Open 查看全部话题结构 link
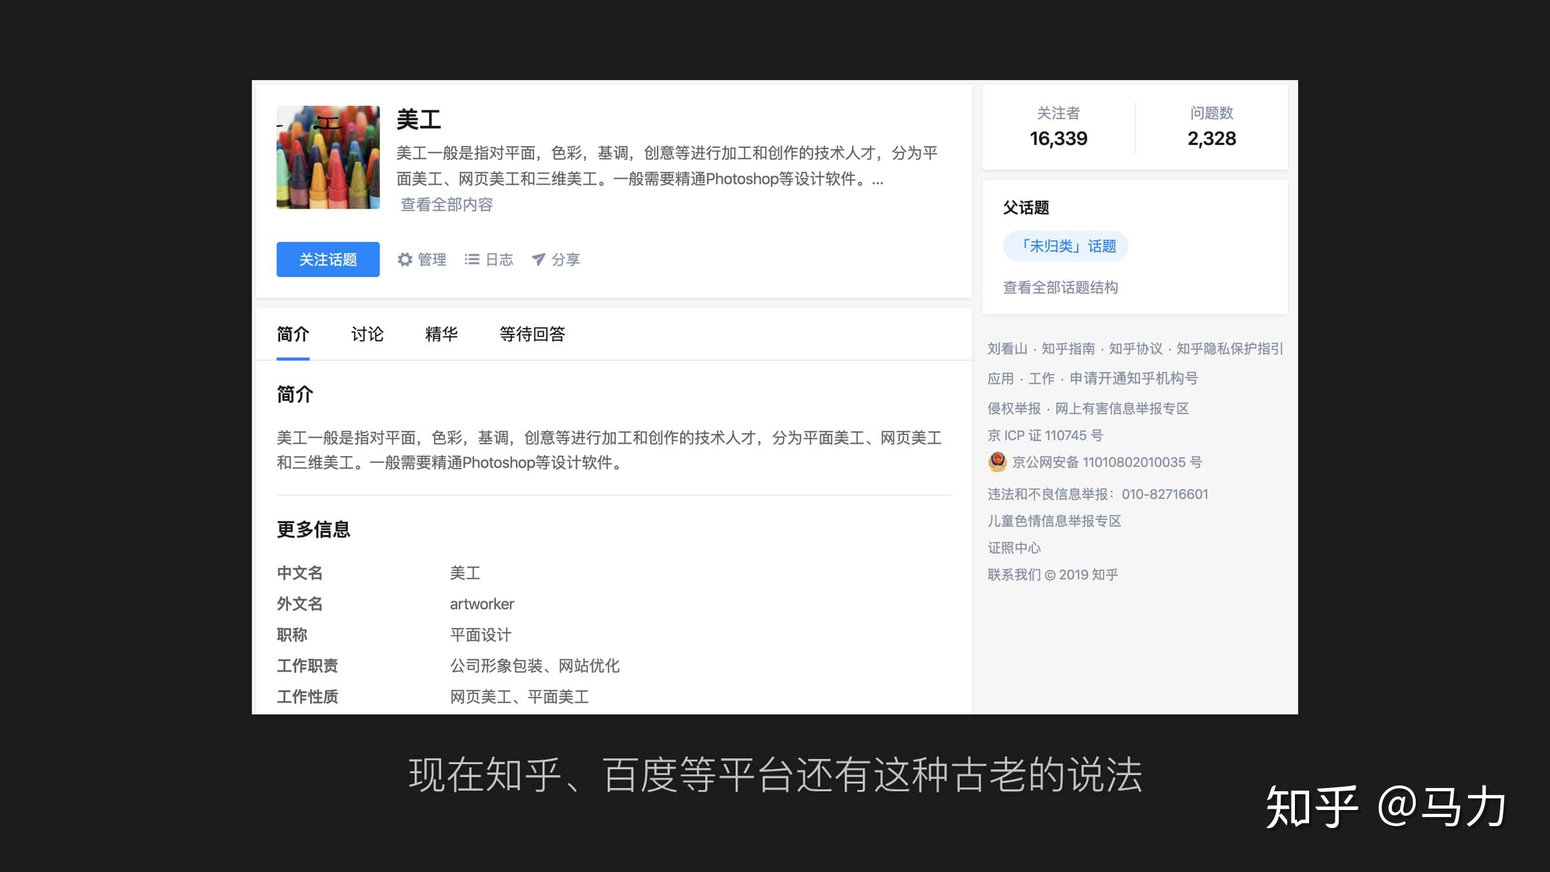This screenshot has width=1550, height=872. 1060,287
